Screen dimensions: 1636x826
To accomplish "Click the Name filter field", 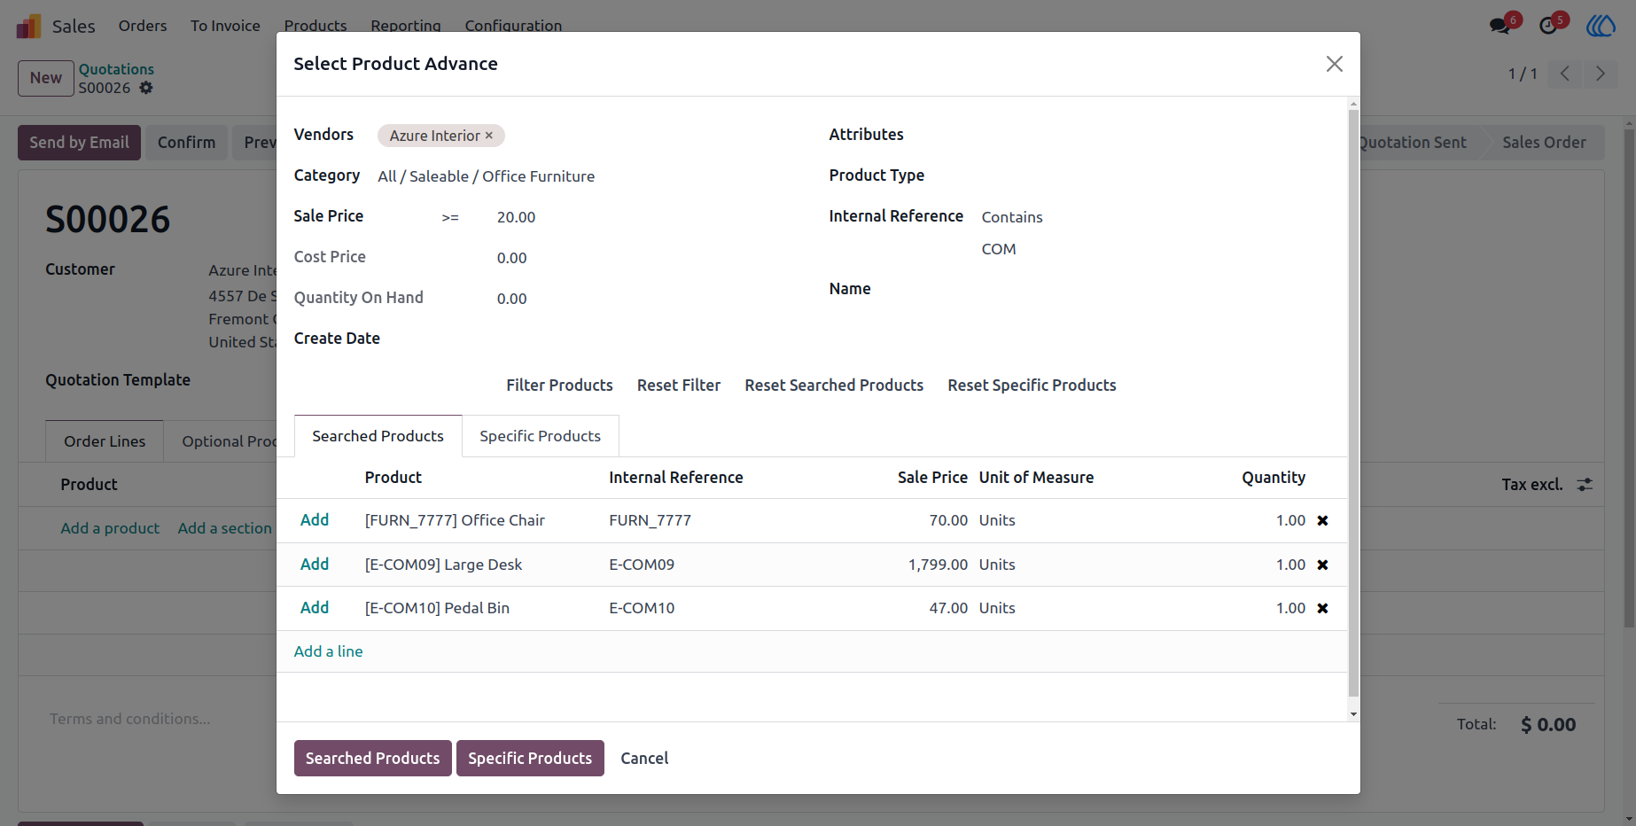I will 1156,289.
